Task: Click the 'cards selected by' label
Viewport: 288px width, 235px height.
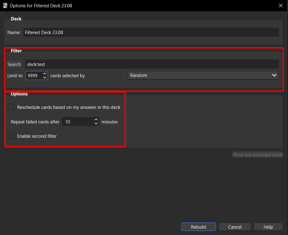Action: 68,76
